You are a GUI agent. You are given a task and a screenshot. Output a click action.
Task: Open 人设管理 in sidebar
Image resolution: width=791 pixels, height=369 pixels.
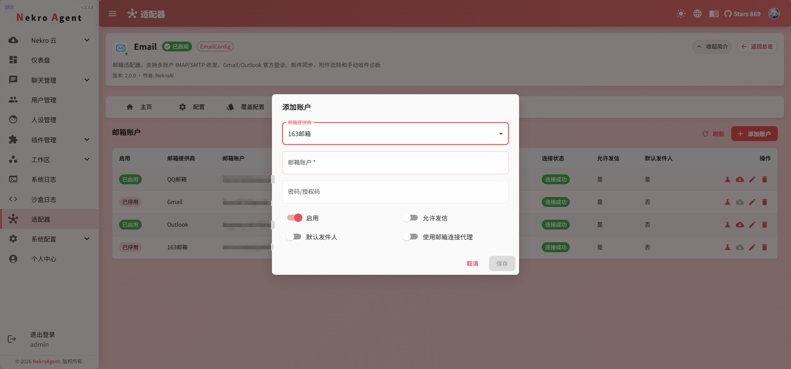49,120
